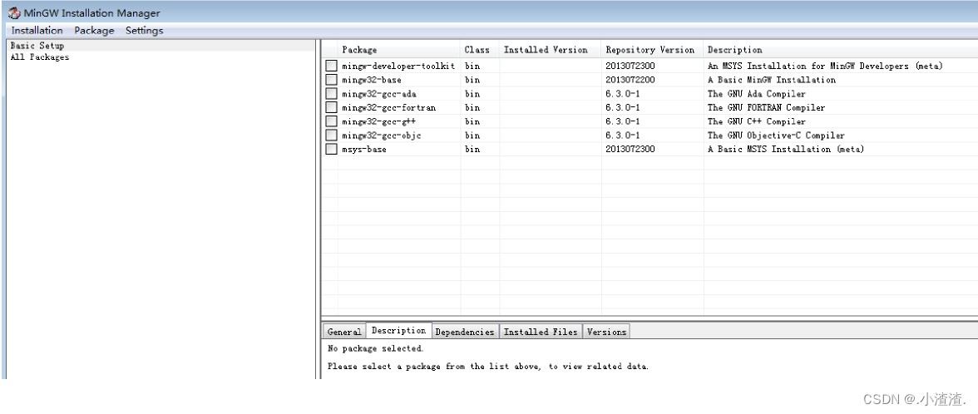Click 'The GNU FORTRAN Compiler' description
978x414 pixels.
767,107
